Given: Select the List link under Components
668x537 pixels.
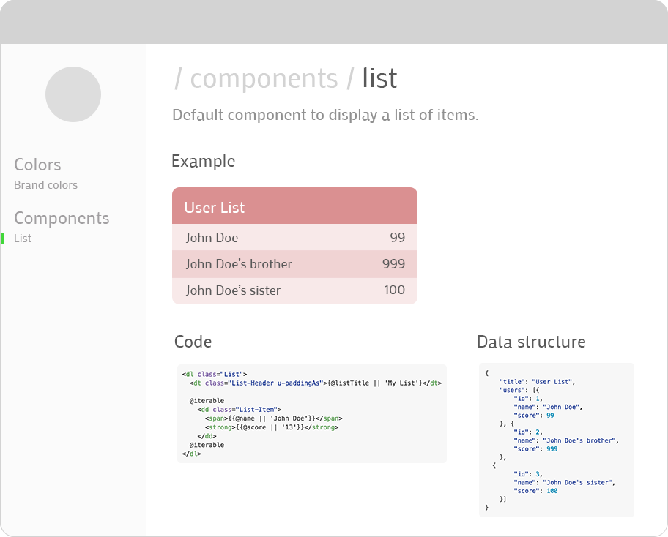Looking at the screenshot, I should (23, 239).
